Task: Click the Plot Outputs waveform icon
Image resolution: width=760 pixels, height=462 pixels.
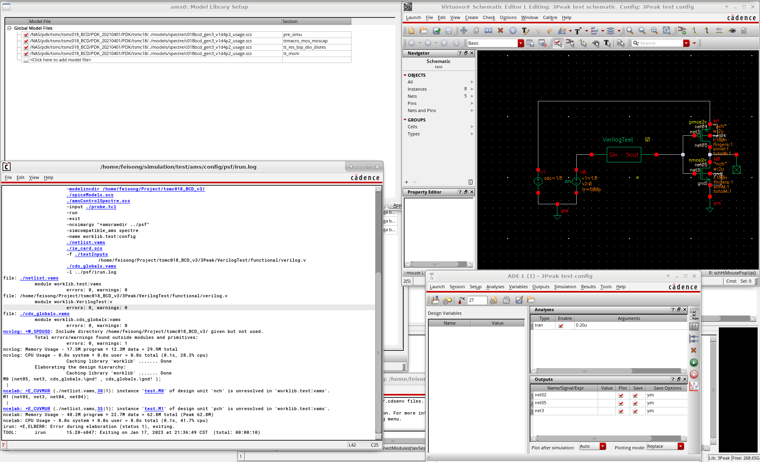Action: click(694, 386)
